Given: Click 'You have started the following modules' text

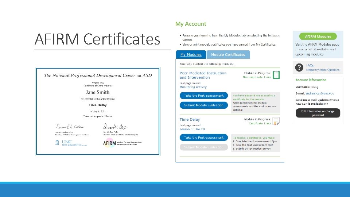Looking at the screenshot, I should pyautogui.click(x=207, y=64).
